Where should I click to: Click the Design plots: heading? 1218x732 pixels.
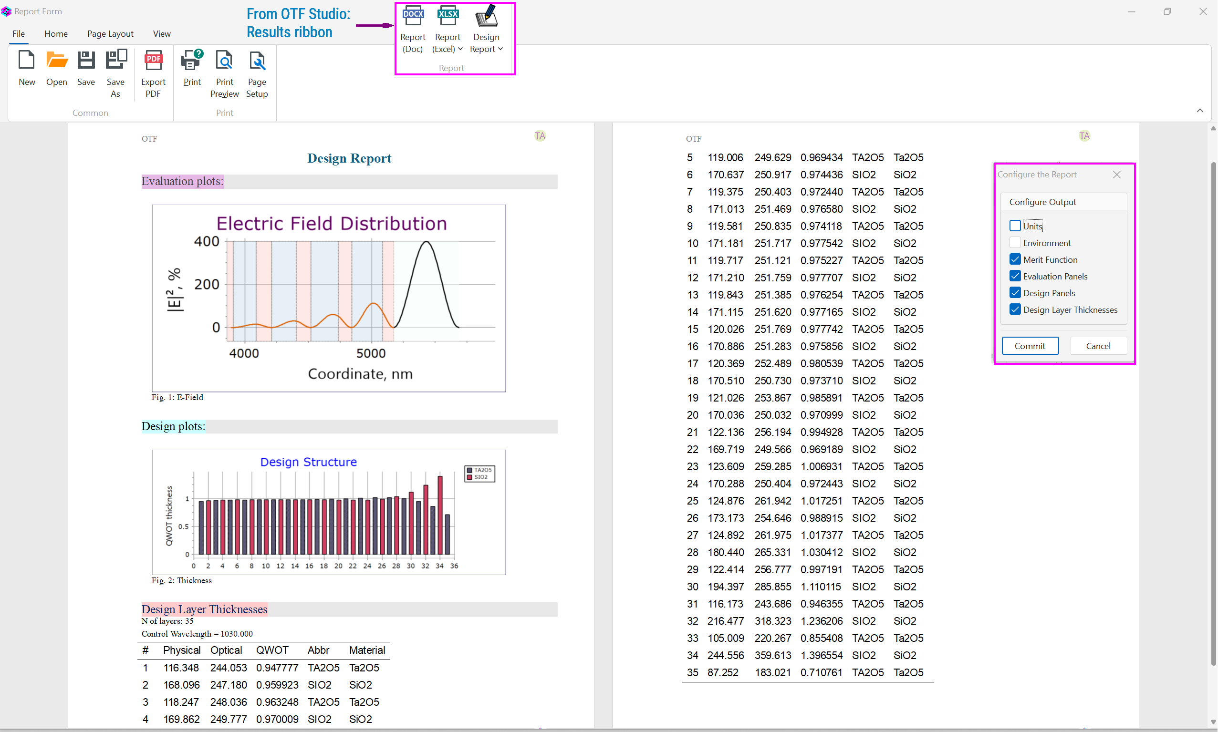pyautogui.click(x=174, y=427)
